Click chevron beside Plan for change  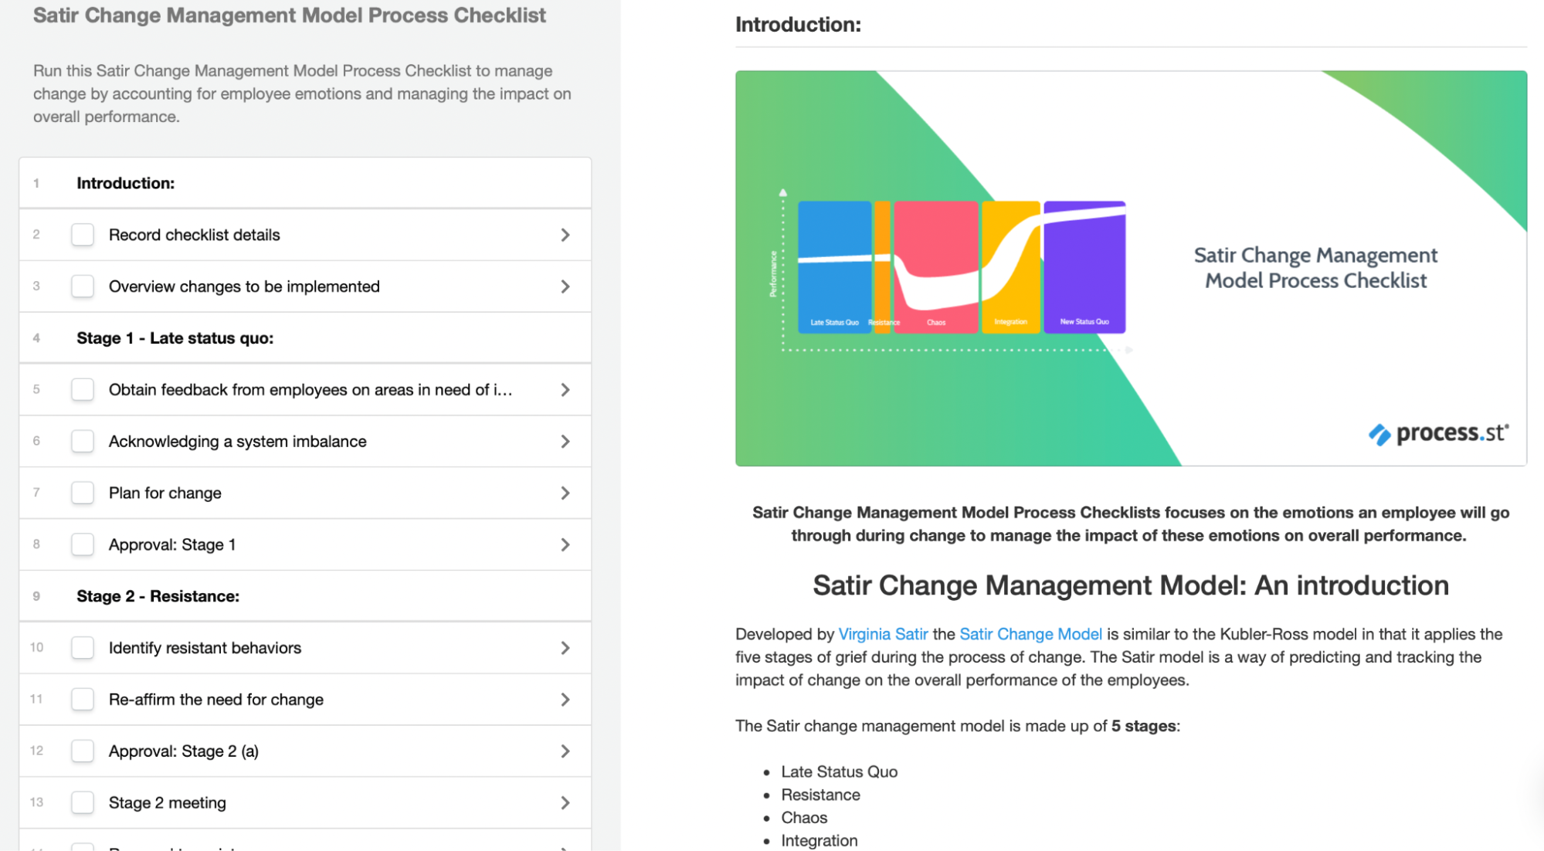(x=565, y=493)
